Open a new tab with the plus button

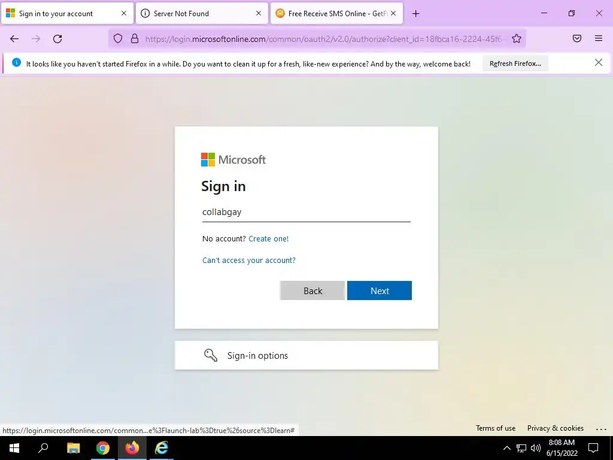415,14
